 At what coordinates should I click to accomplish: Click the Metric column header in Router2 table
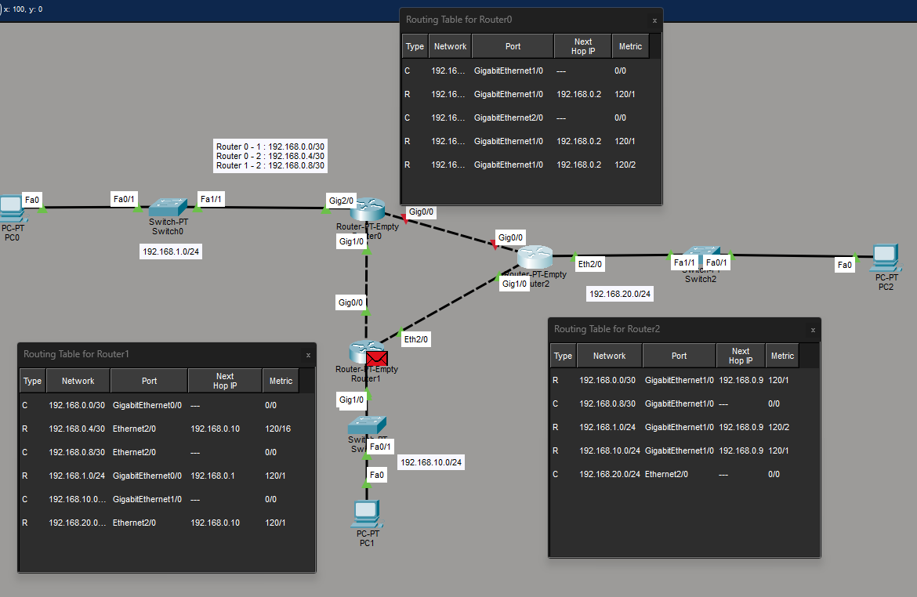pos(782,356)
